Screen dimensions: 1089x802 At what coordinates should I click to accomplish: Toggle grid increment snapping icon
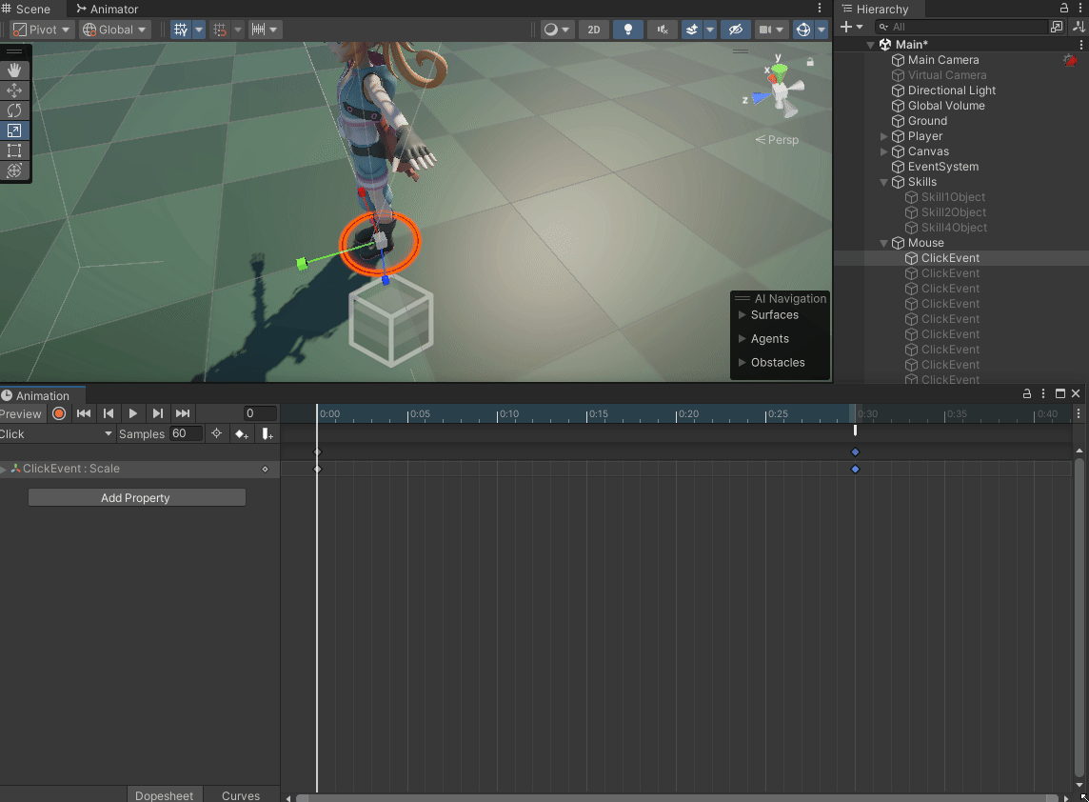(x=220, y=30)
